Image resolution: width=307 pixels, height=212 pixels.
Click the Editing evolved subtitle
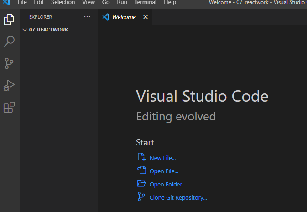click(176, 116)
